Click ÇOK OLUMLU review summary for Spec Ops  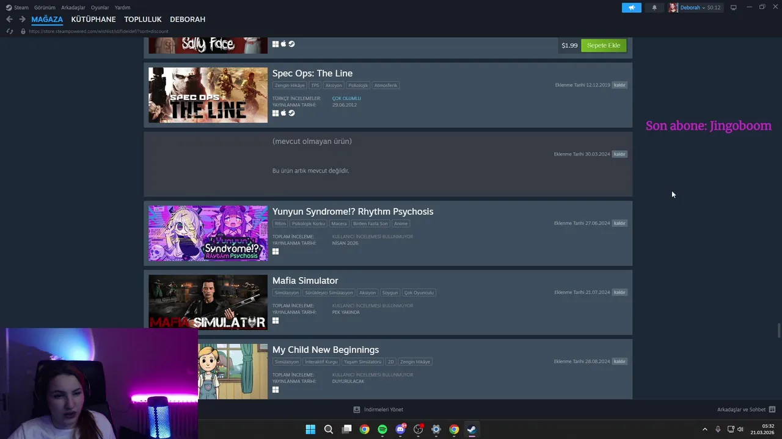[346, 98]
